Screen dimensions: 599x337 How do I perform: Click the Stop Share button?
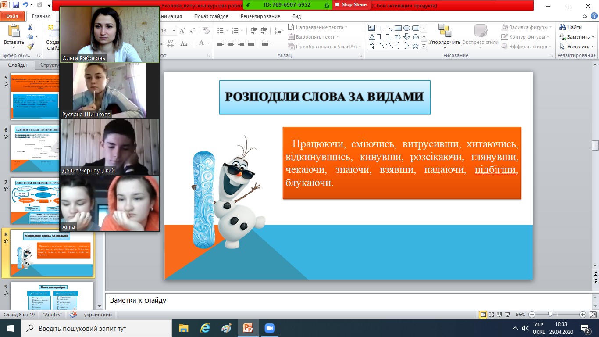coord(351,5)
